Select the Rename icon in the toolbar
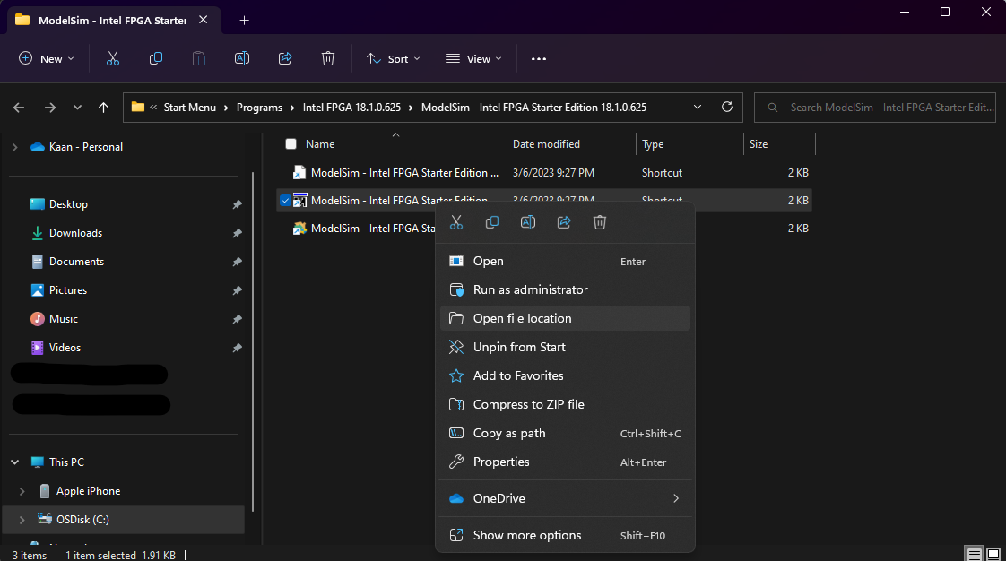The image size is (1006, 561). tap(241, 58)
